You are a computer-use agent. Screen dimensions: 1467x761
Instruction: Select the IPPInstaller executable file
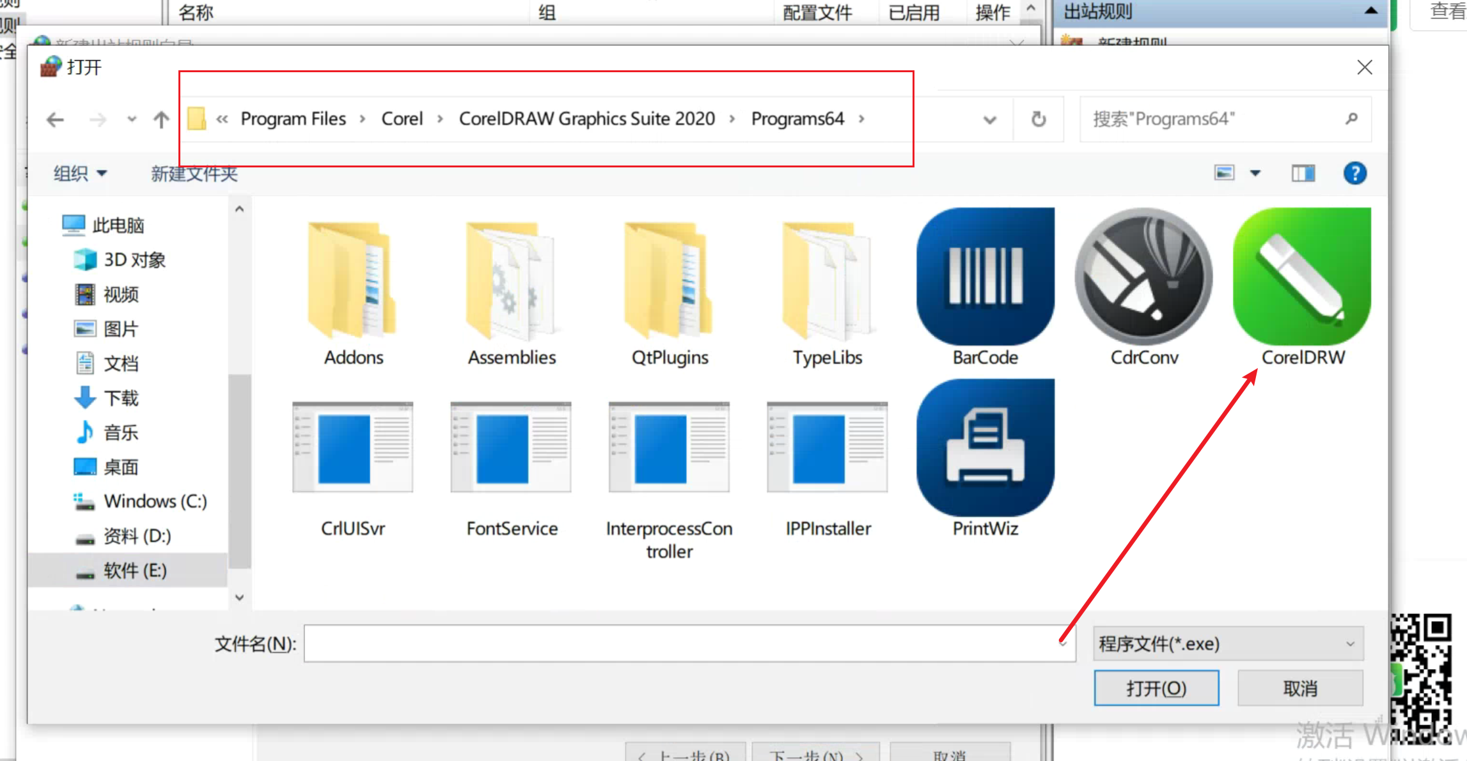[x=828, y=447]
